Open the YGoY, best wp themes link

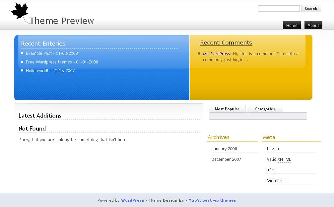coord(212,200)
